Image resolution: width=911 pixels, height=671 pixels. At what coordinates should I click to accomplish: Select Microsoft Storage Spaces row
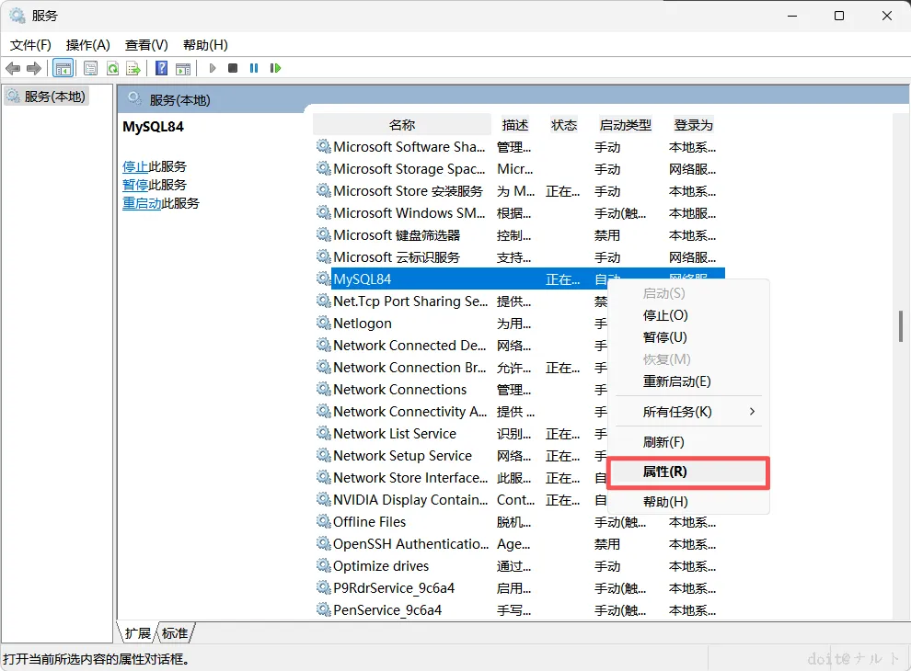(x=519, y=169)
